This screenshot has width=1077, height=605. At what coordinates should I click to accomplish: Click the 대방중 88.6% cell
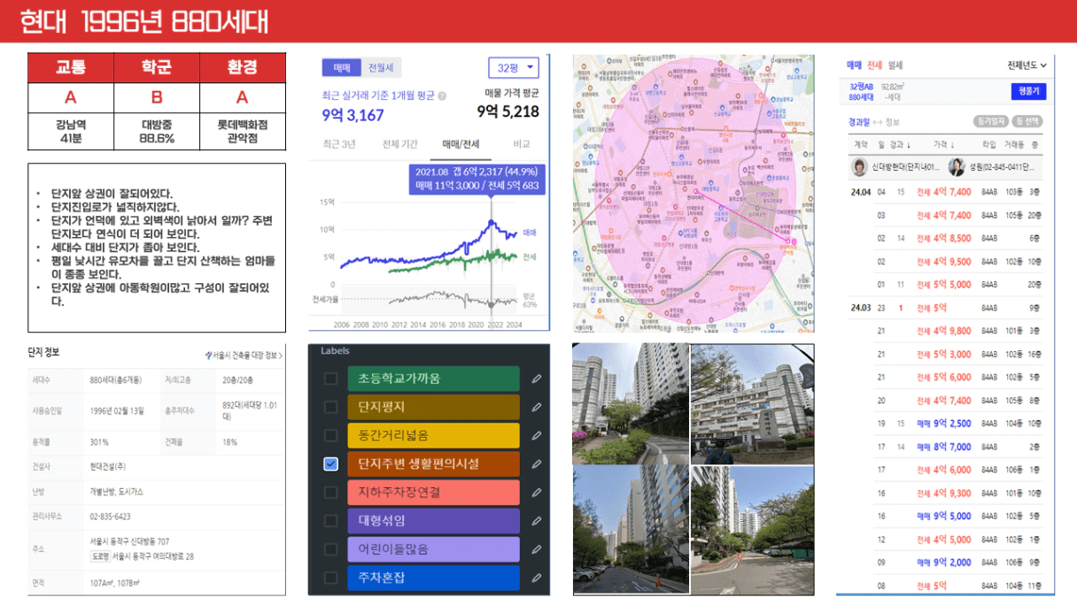157,131
